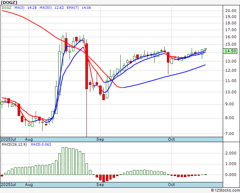
Task: Click the MA(3) value 14.28
Action: point(32,8)
